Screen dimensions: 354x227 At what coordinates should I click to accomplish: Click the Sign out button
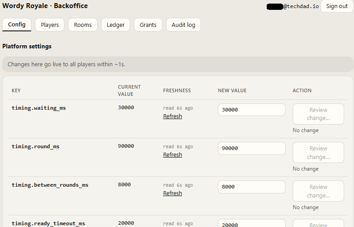337,6
